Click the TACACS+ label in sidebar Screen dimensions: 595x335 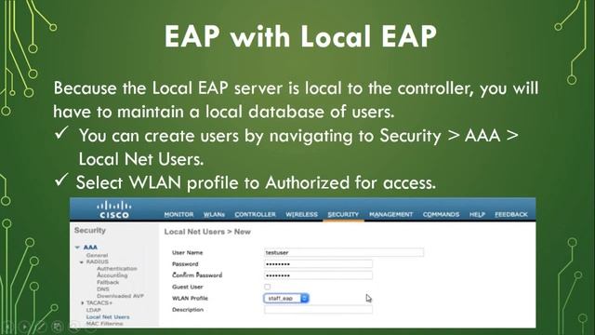[x=99, y=303]
